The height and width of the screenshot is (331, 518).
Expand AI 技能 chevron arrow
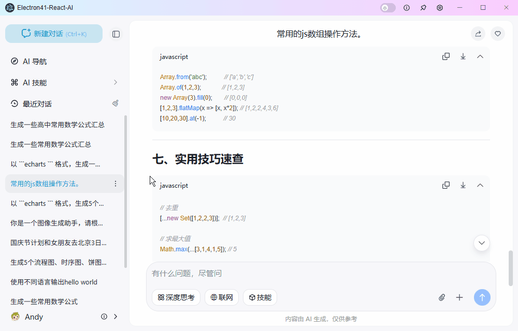coord(116,82)
